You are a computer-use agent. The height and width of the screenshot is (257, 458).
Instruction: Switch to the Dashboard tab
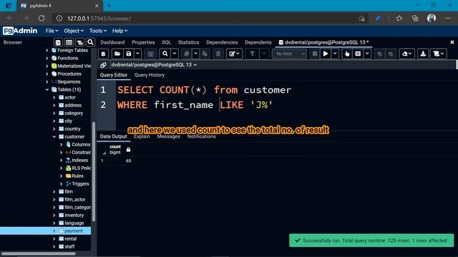112,42
